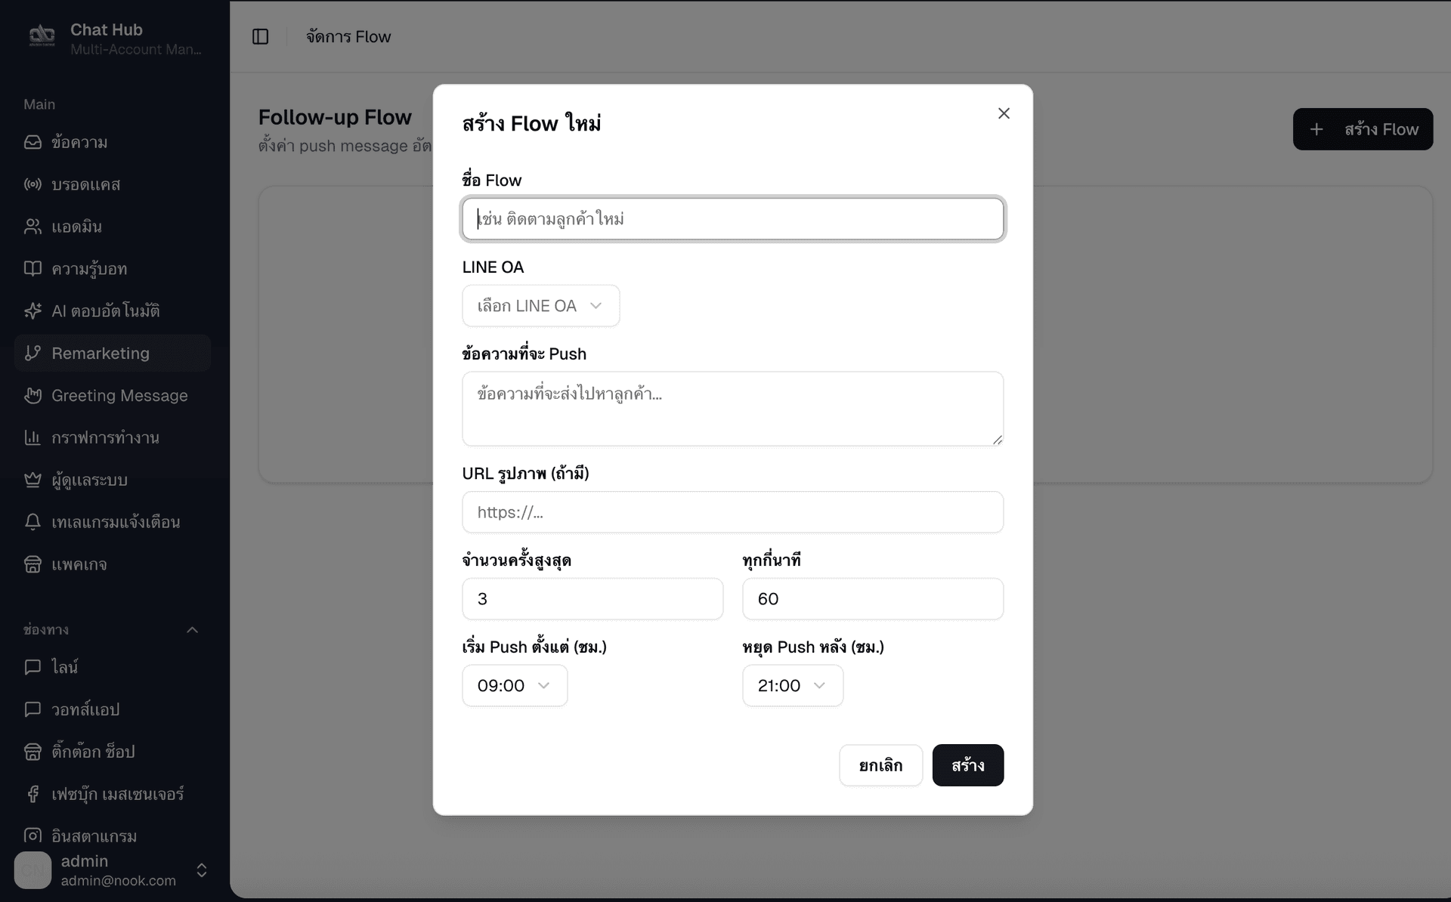Focus the ชื่อ Flow name field
The image size is (1451, 902).
point(732,219)
